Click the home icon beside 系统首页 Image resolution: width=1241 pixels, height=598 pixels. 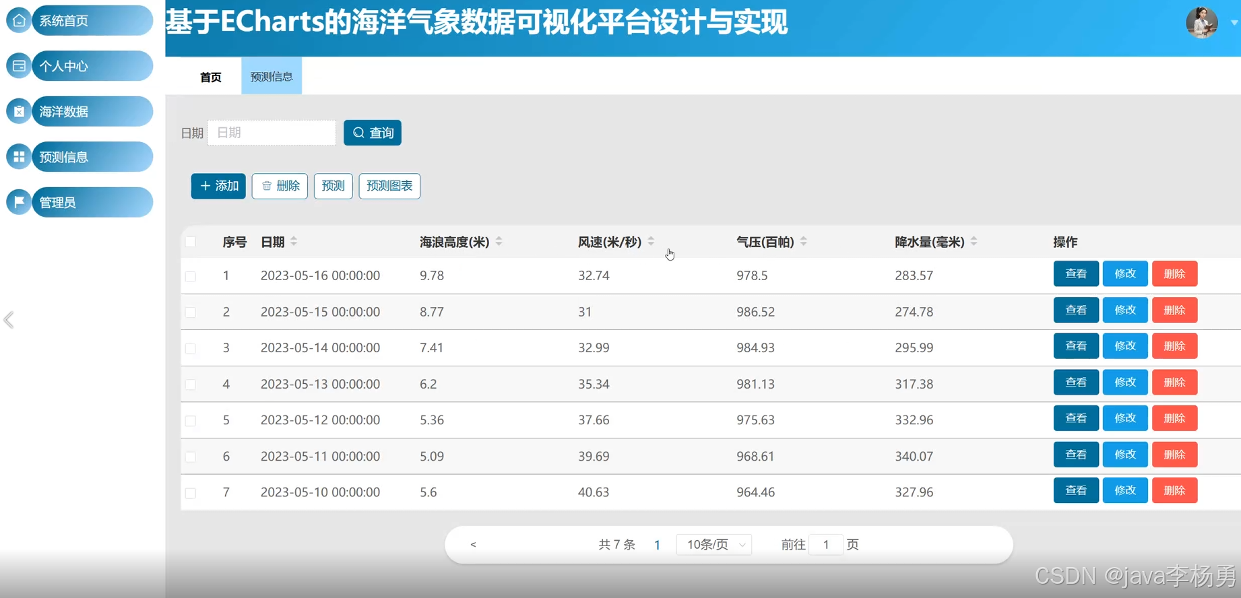tap(19, 20)
